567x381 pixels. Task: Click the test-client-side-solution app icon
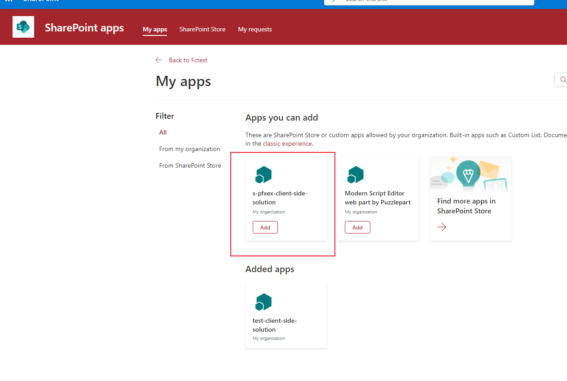coord(264,302)
